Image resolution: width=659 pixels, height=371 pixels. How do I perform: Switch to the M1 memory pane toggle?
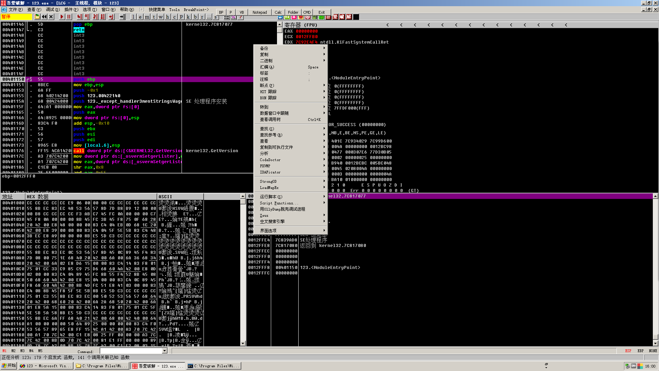(4, 351)
